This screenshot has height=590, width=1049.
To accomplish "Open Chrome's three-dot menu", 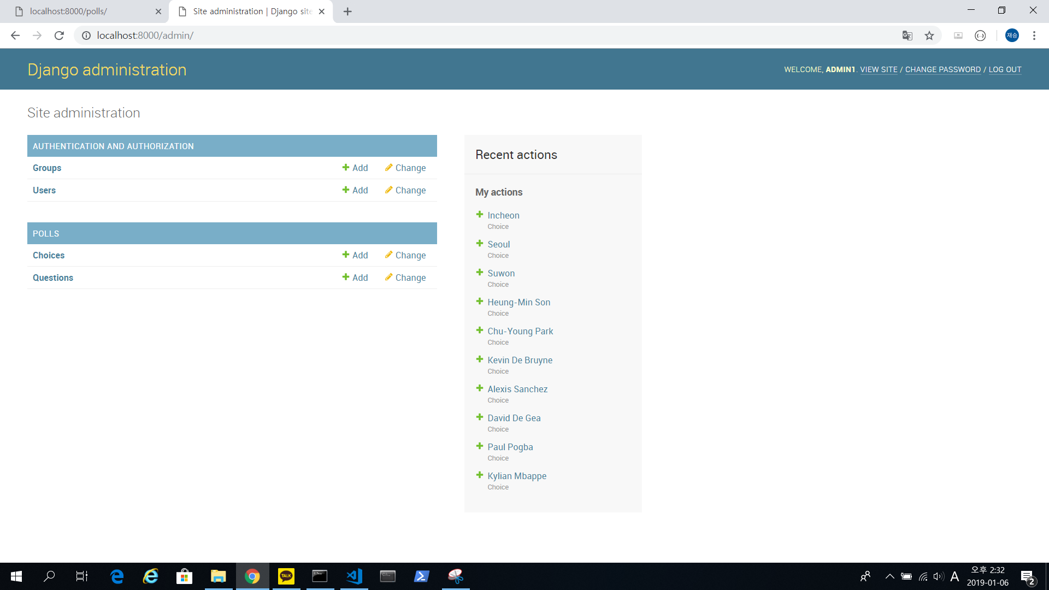I will [x=1034, y=36].
